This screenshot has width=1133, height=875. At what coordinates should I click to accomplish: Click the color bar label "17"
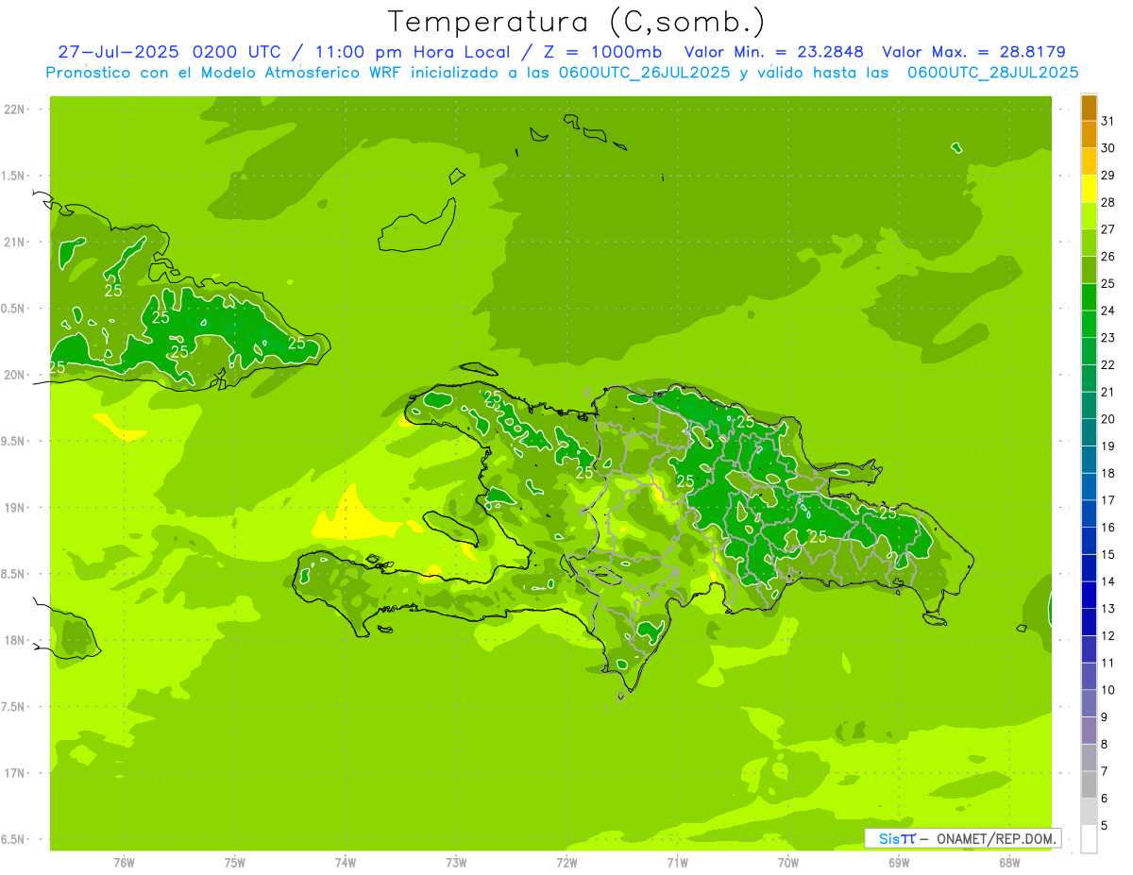tap(1108, 499)
